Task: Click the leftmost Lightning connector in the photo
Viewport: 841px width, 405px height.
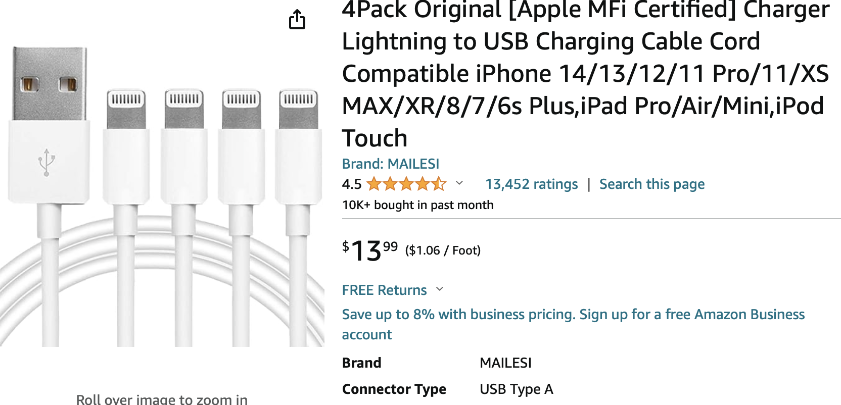Action: coord(126,110)
